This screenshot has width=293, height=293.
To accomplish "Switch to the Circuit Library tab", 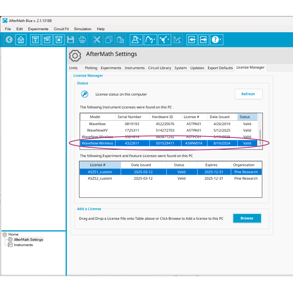I will pyautogui.click(x=160, y=68).
